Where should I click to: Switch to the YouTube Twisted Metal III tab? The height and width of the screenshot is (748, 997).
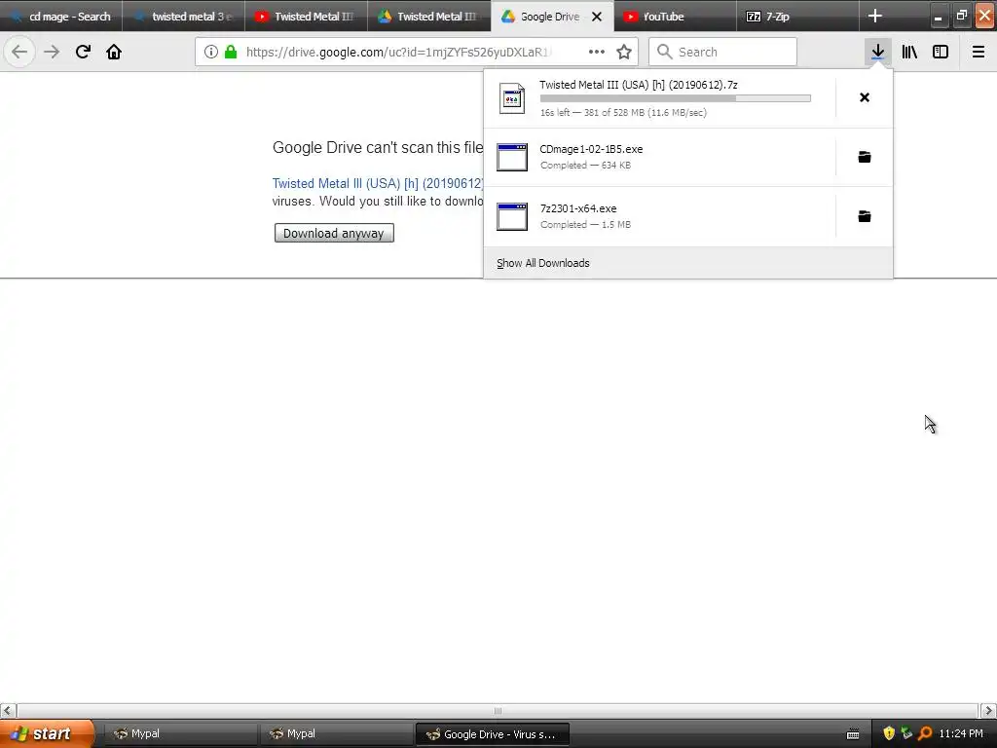tap(306, 17)
